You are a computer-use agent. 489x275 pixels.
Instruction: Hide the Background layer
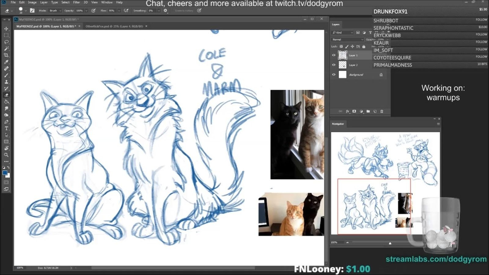(x=334, y=75)
